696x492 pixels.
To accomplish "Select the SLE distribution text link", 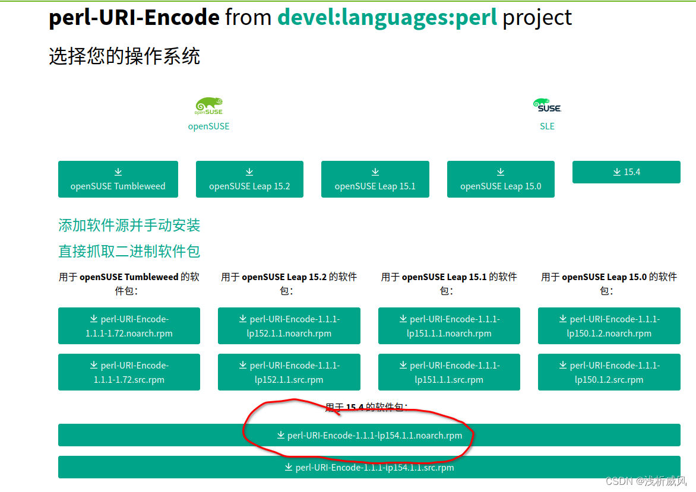I will pos(547,126).
